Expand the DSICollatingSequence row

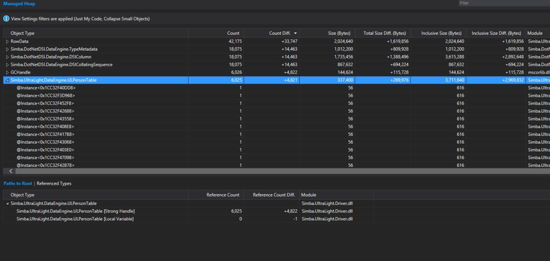point(7,65)
